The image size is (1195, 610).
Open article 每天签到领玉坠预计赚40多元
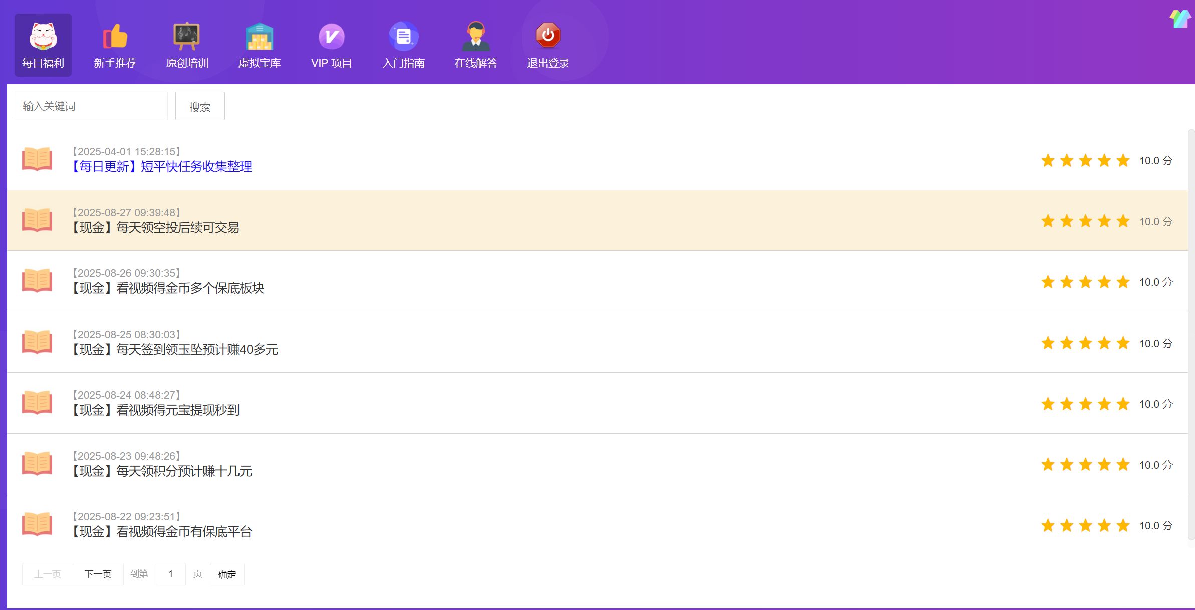click(174, 350)
